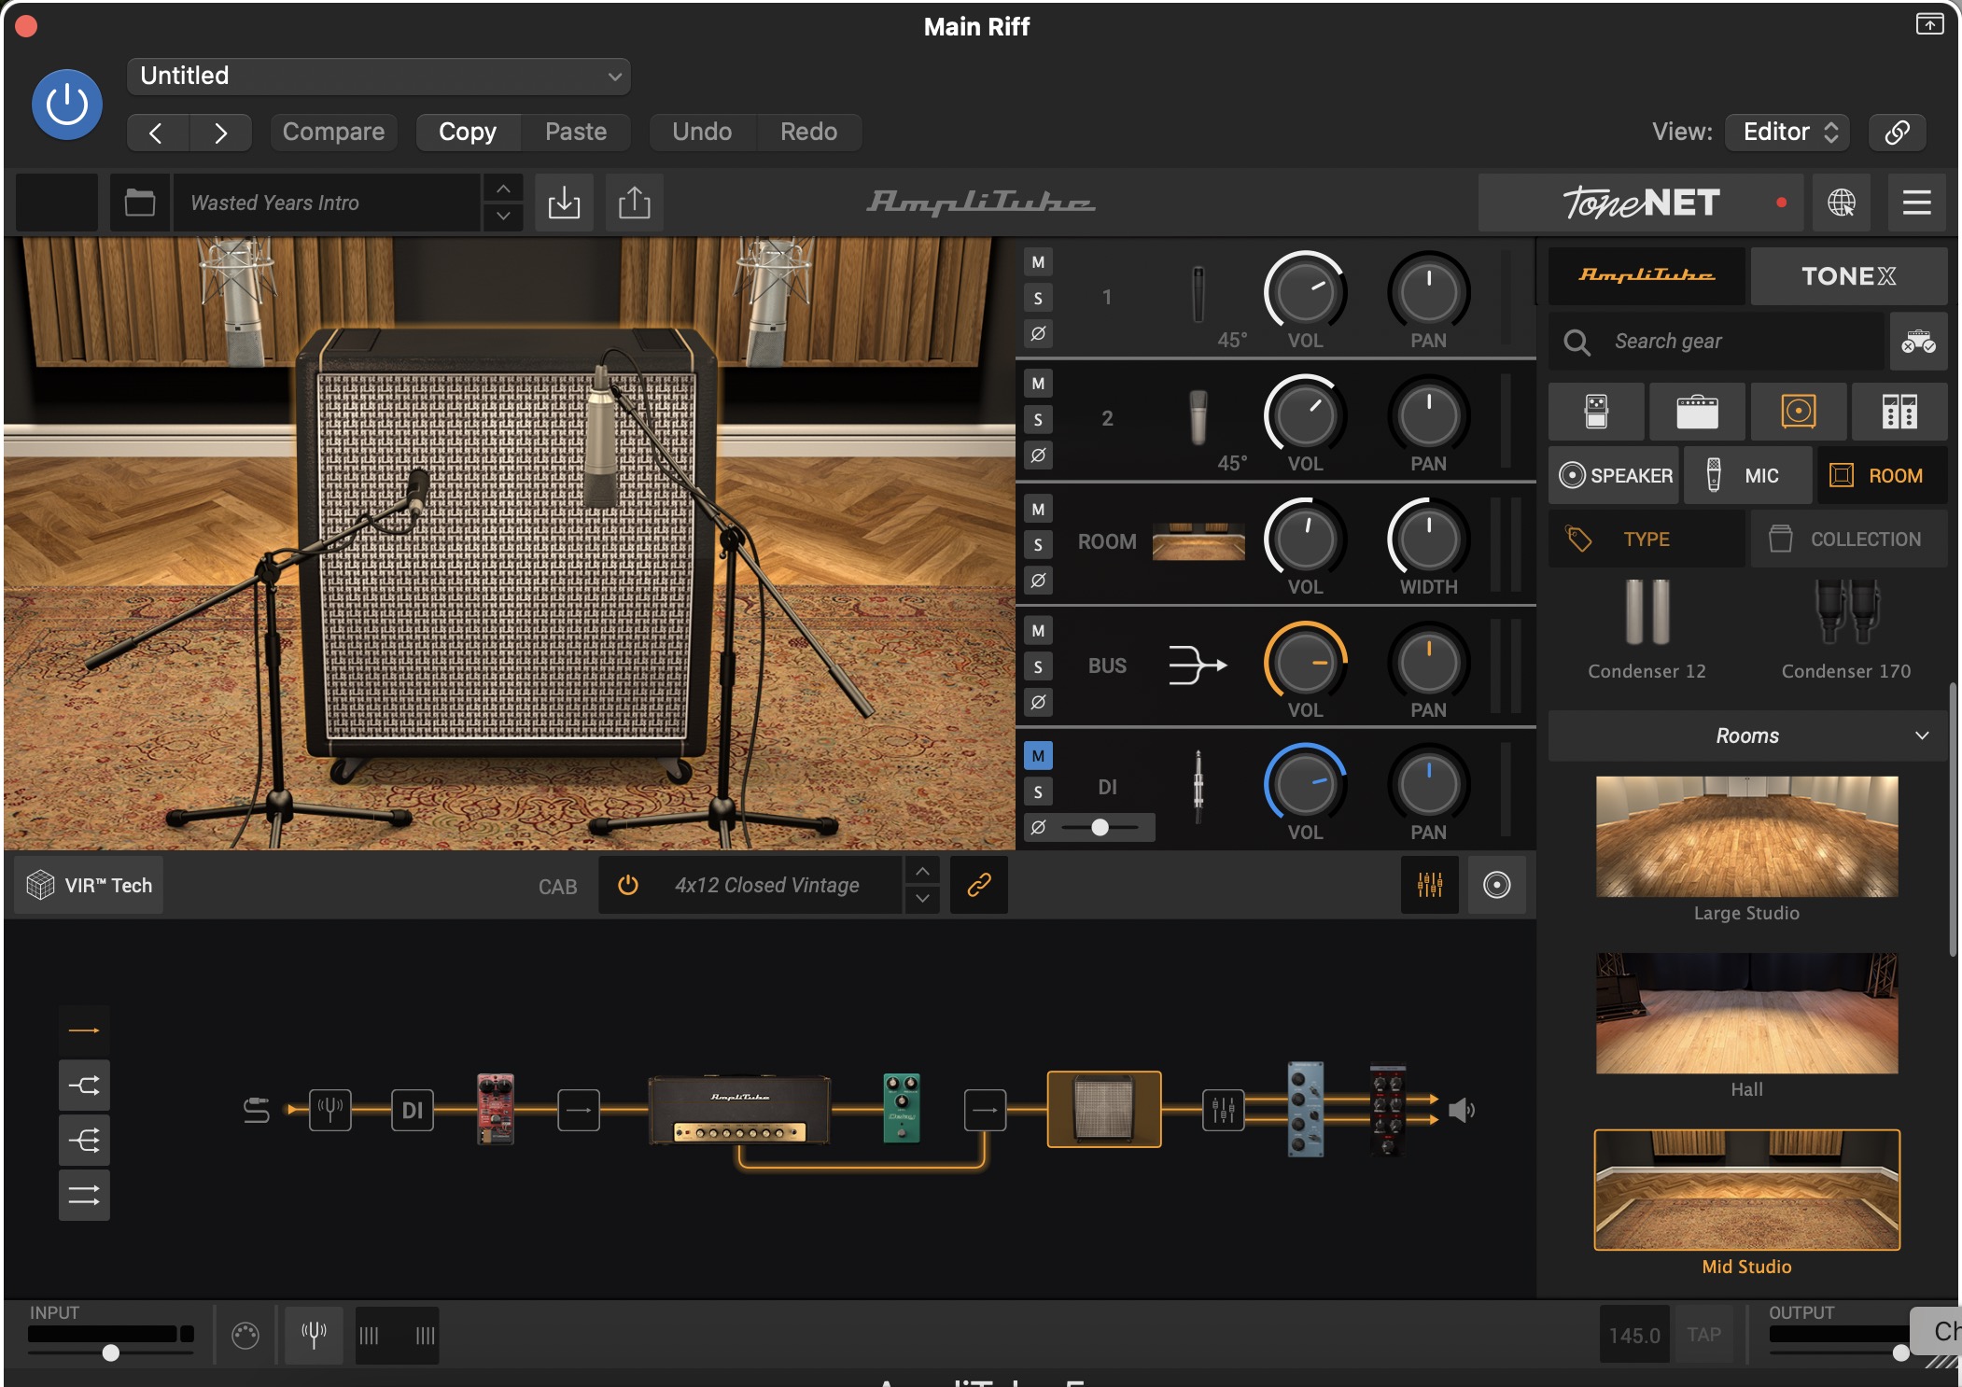Click the speaker view circle icon
This screenshot has width=1962, height=1387.
(x=1496, y=885)
